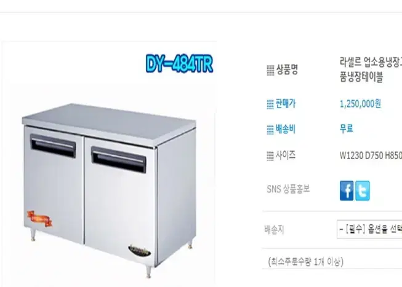
Task: Click the SNS 상품홍보 label
Action: pos(288,189)
